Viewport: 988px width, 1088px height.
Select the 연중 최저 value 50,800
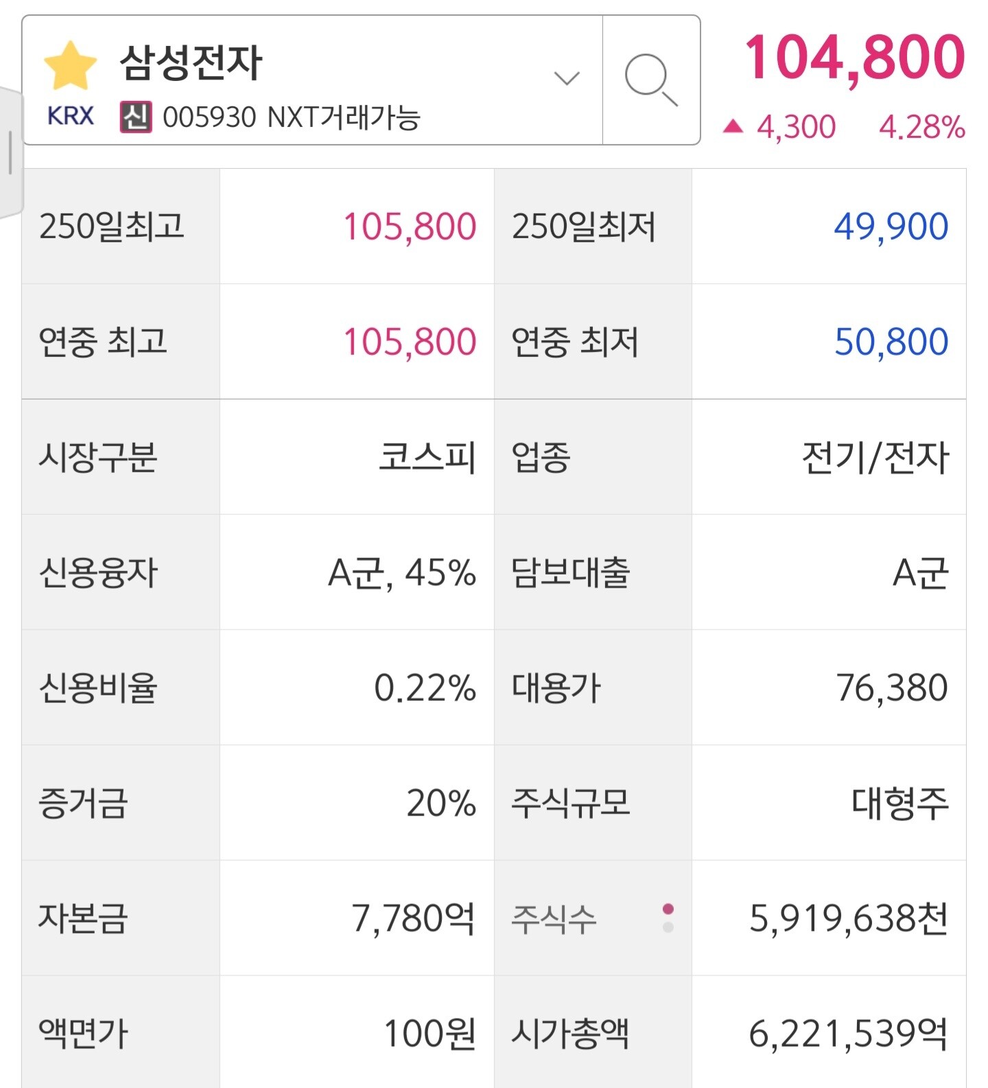tap(891, 342)
